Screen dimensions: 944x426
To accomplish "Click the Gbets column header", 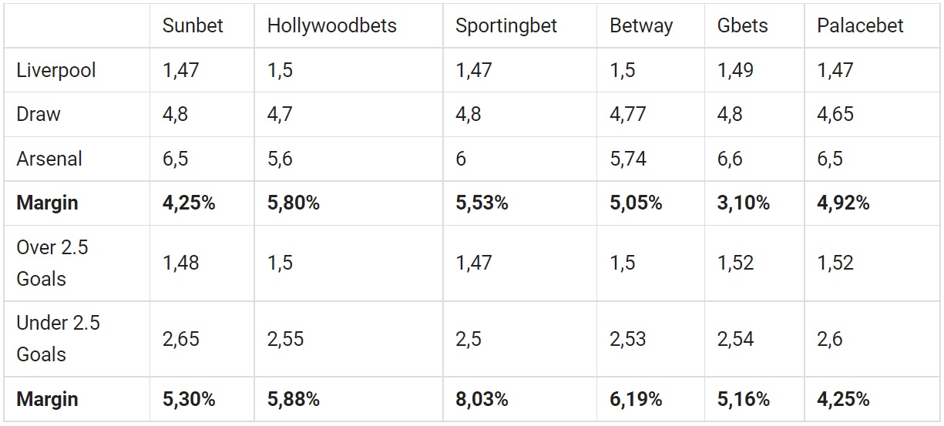I will (x=743, y=25).
